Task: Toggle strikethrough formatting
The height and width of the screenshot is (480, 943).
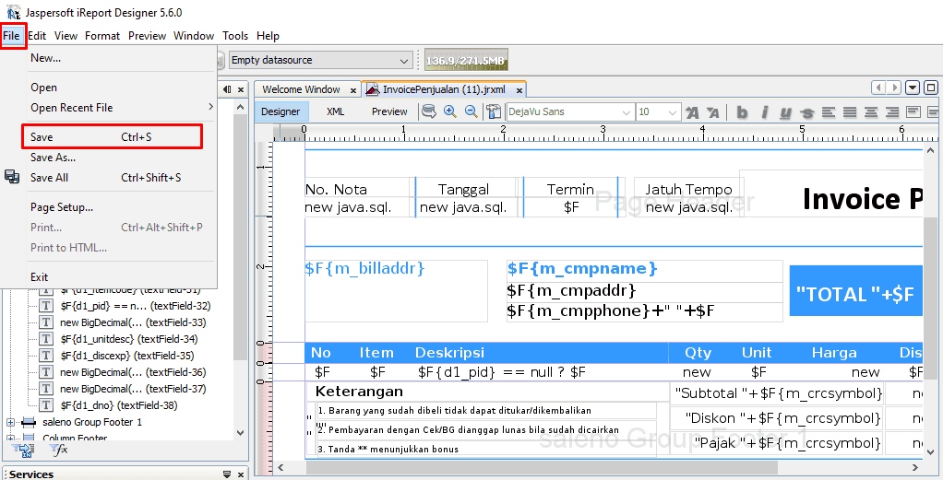Action: coord(807,112)
